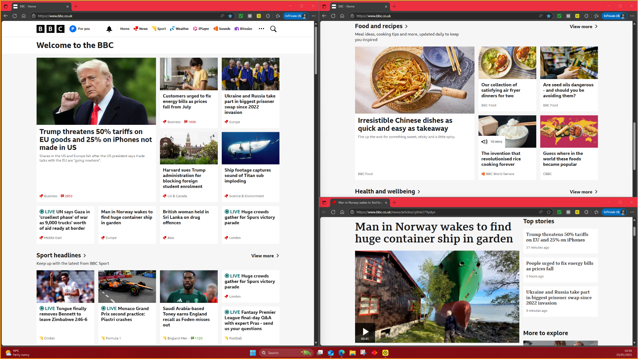Open favorites list icon in top-right browser toolbar
Screen dimensions: 638x359
pyautogui.click(x=596, y=16)
